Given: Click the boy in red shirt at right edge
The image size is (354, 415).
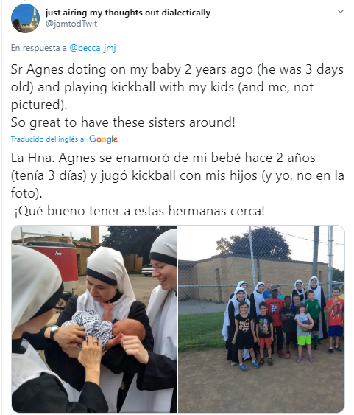Looking at the screenshot, I should click(335, 320).
